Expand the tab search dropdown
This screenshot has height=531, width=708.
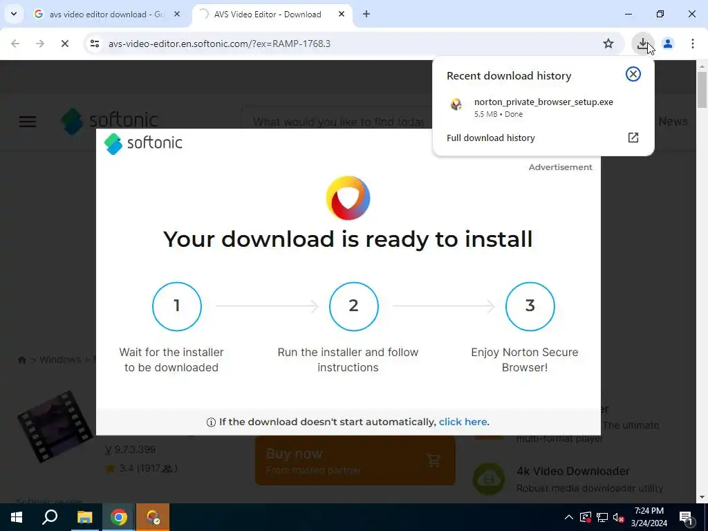tap(14, 14)
